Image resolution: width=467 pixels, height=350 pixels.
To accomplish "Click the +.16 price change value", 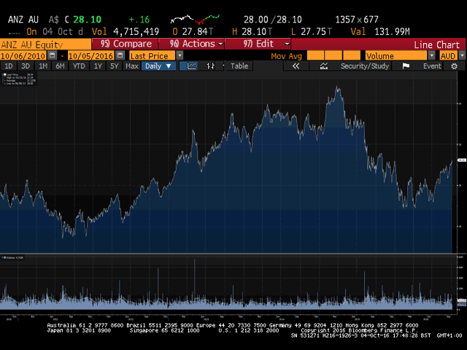I will 139,20.
